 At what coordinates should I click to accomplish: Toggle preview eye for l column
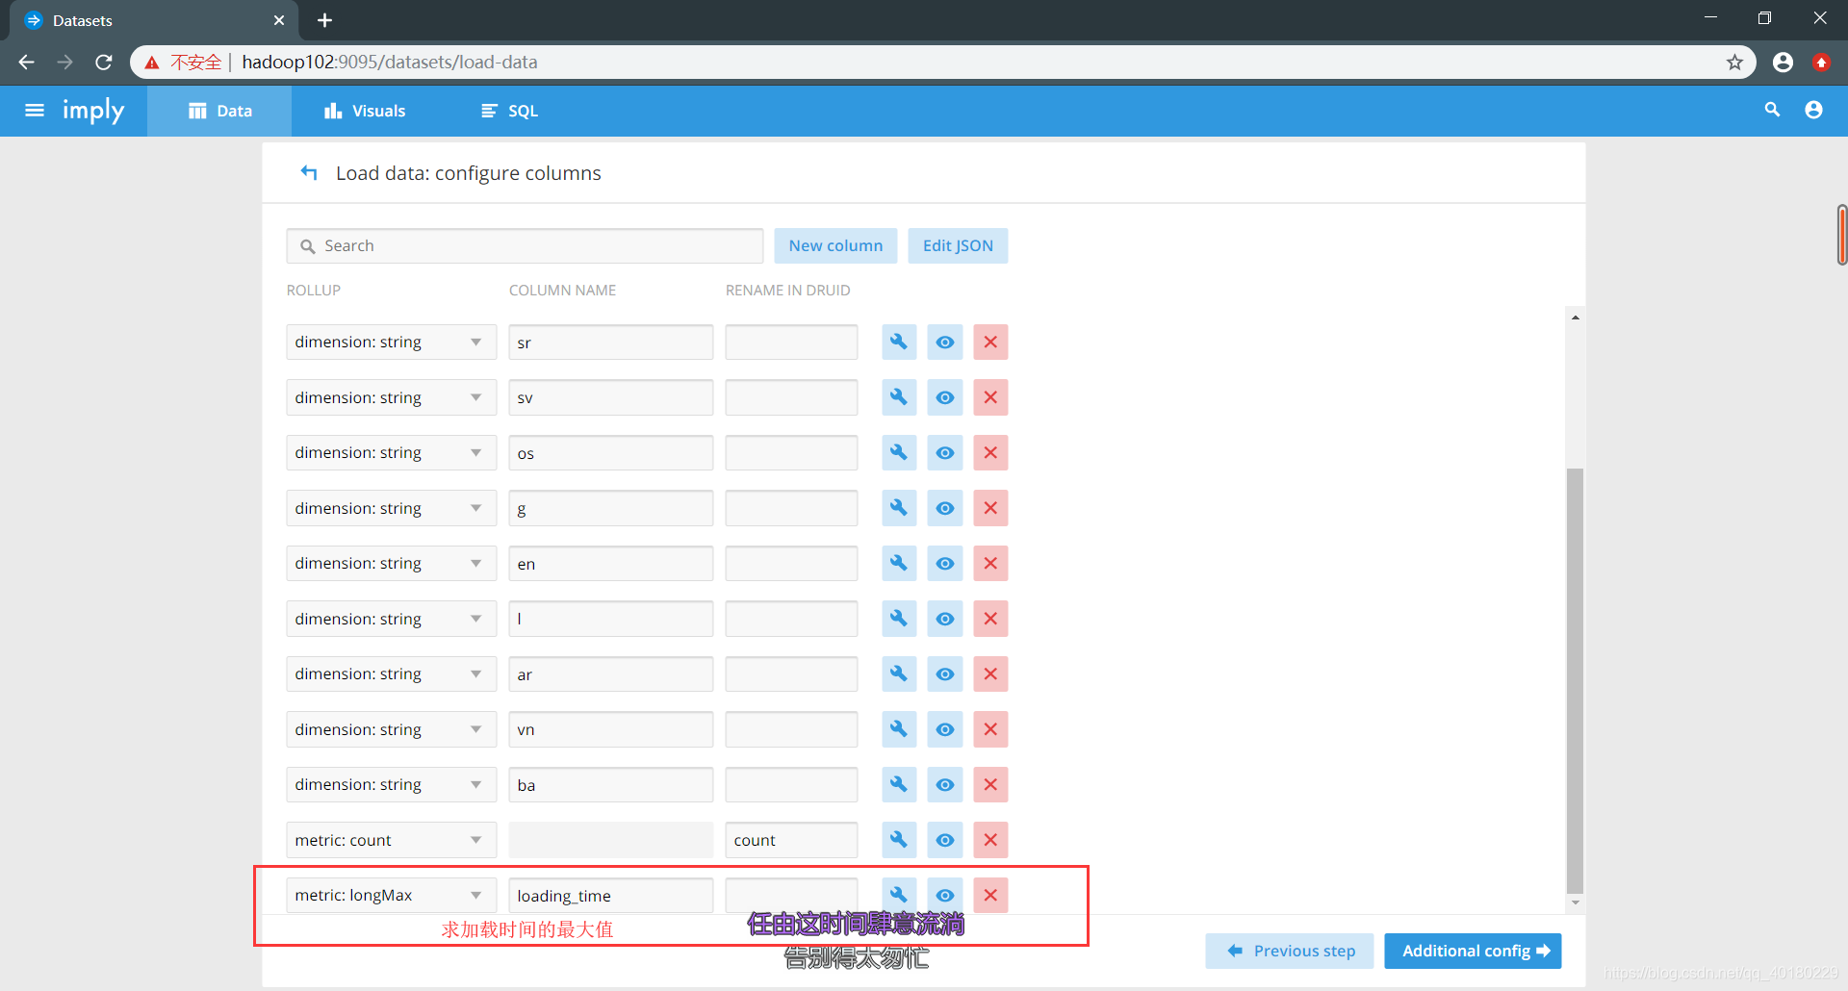(x=945, y=619)
